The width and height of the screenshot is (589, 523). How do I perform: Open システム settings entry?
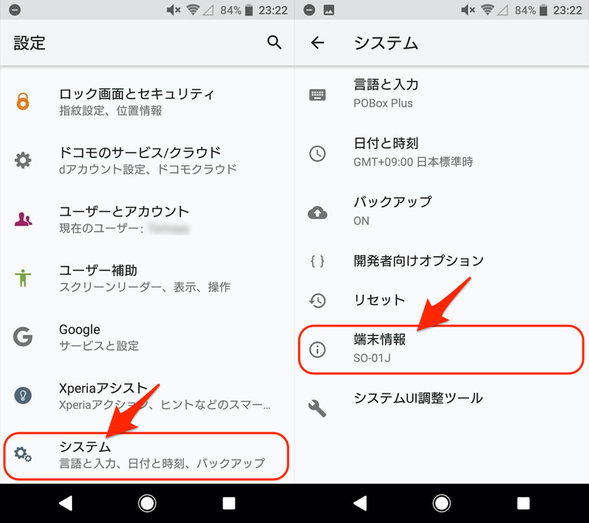point(146,456)
